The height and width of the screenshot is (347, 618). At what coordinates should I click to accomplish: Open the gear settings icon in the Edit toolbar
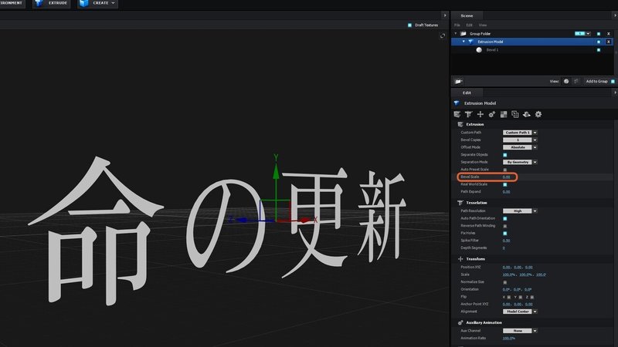(538, 114)
